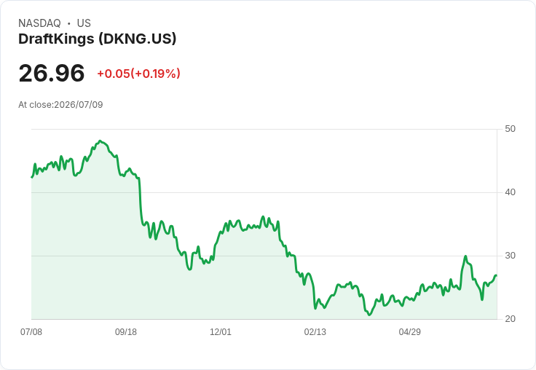Click the last data point on the price line
This screenshot has height=370, width=536.
pos(496,275)
